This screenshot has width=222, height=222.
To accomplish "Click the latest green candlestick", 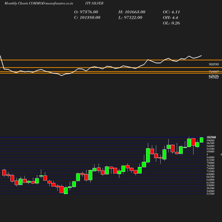I will 202,140.
